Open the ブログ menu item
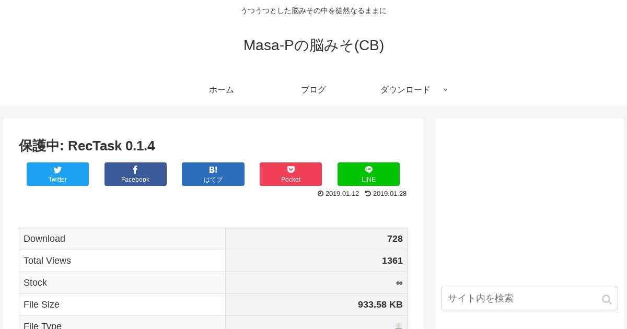Image resolution: width=627 pixels, height=329 pixels. point(313,90)
